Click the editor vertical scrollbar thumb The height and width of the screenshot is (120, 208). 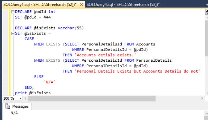(x=207, y=38)
